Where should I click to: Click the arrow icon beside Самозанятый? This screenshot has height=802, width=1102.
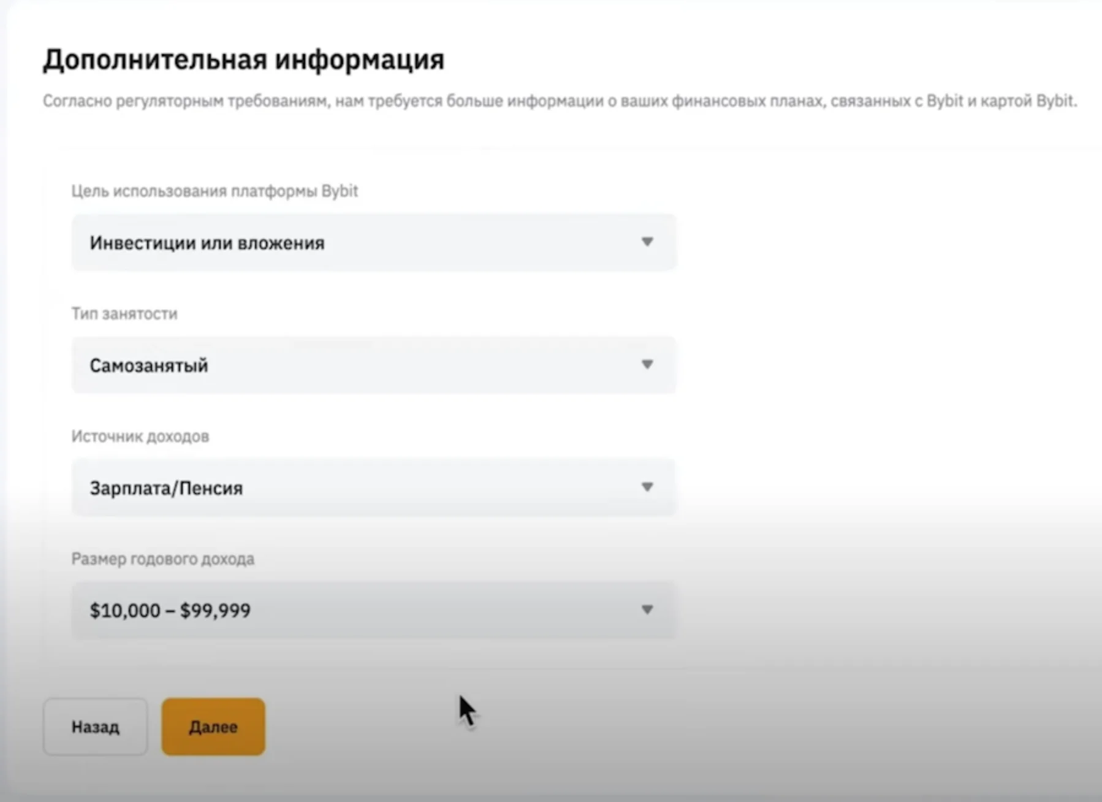click(x=647, y=365)
